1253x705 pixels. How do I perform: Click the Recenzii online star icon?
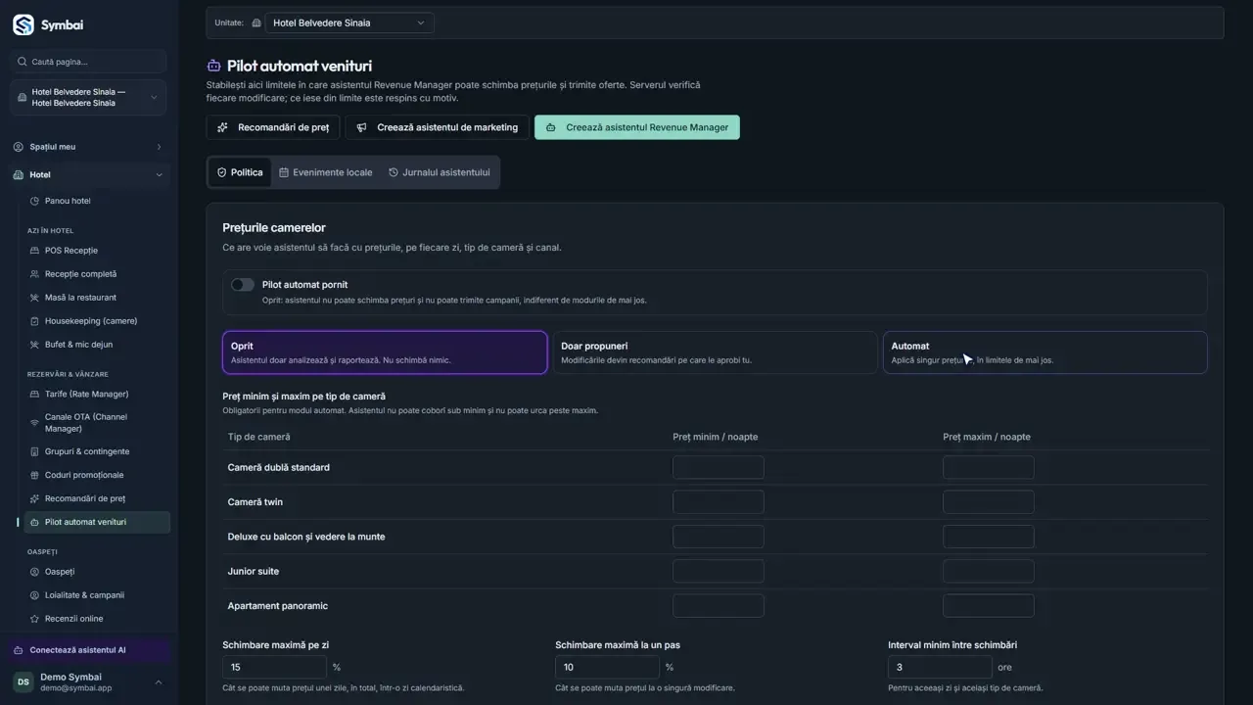(x=35, y=619)
